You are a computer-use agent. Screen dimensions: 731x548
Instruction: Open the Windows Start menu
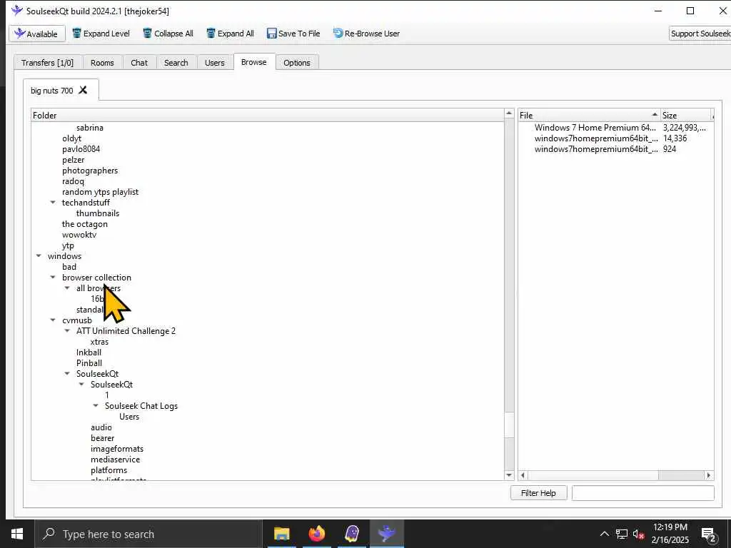[x=17, y=534]
